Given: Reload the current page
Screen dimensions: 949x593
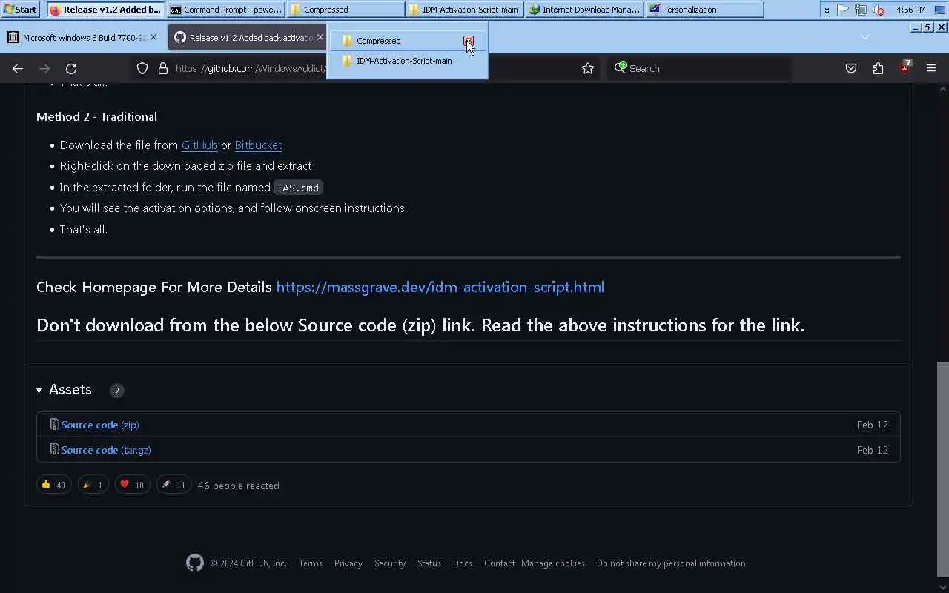Looking at the screenshot, I should [x=71, y=68].
